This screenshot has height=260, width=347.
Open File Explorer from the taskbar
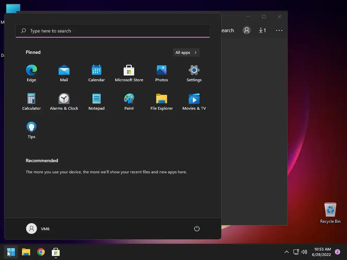(26, 252)
